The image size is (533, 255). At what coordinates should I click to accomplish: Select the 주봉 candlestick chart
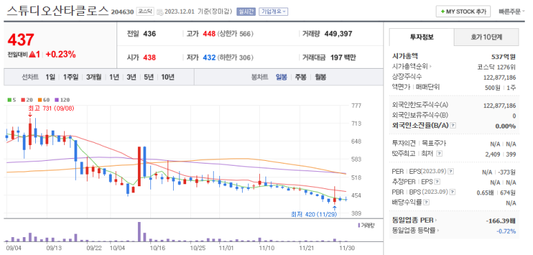(301, 77)
